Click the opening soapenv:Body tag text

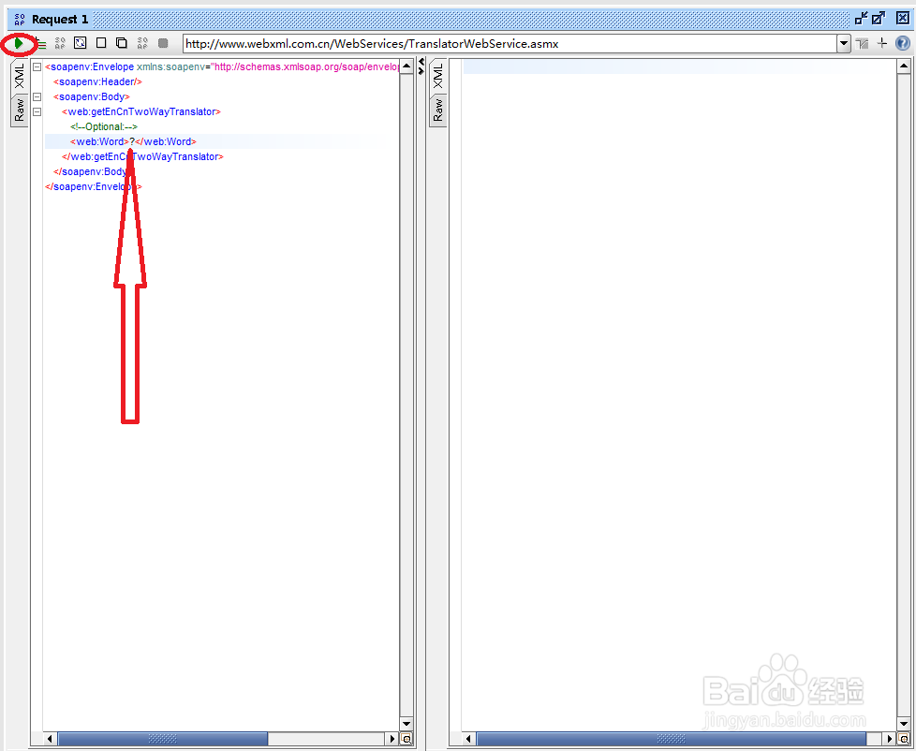(92, 96)
